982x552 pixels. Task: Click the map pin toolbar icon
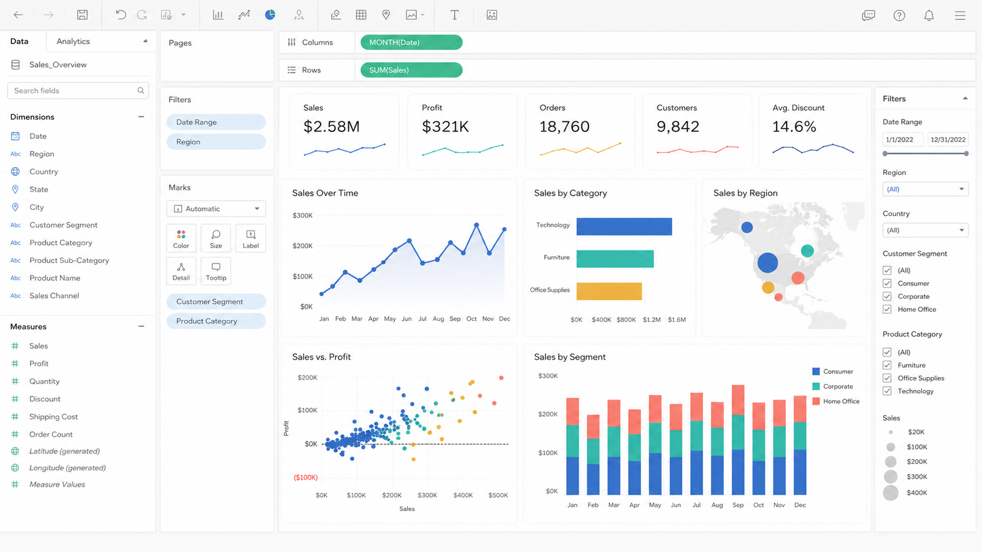pos(386,15)
